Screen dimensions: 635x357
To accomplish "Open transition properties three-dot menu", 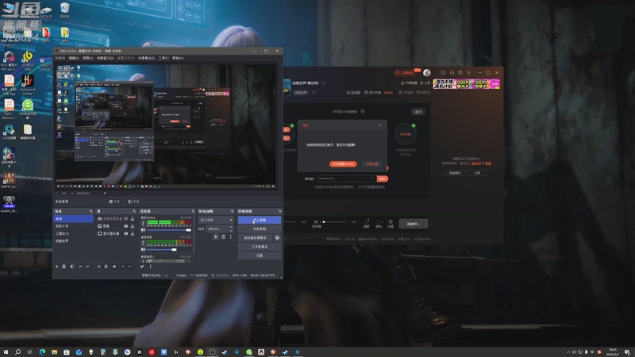I will [231, 236].
